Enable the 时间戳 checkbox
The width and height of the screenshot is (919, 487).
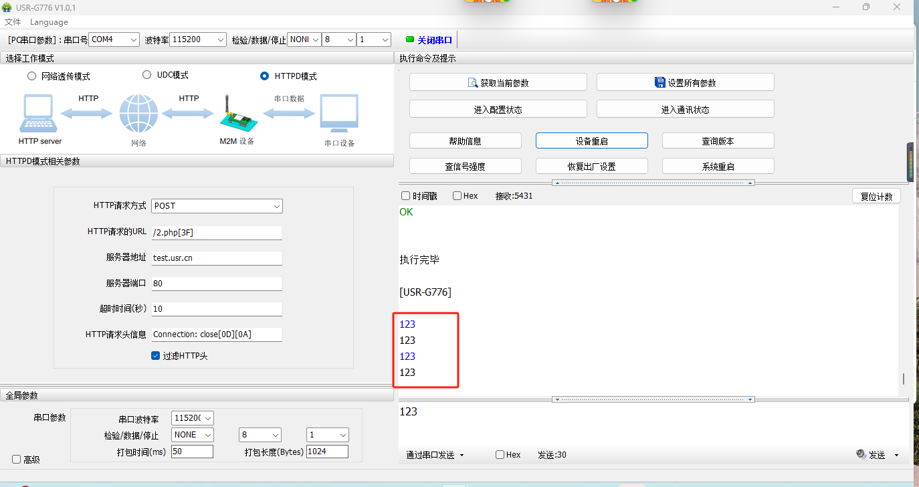pos(405,196)
